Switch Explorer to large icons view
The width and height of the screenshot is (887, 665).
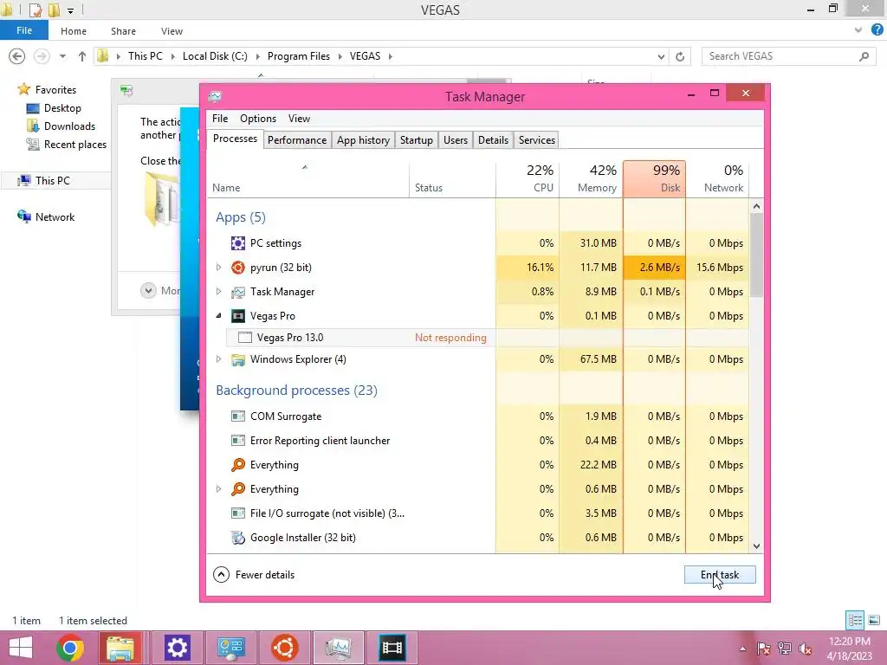click(x=874, y=620)
